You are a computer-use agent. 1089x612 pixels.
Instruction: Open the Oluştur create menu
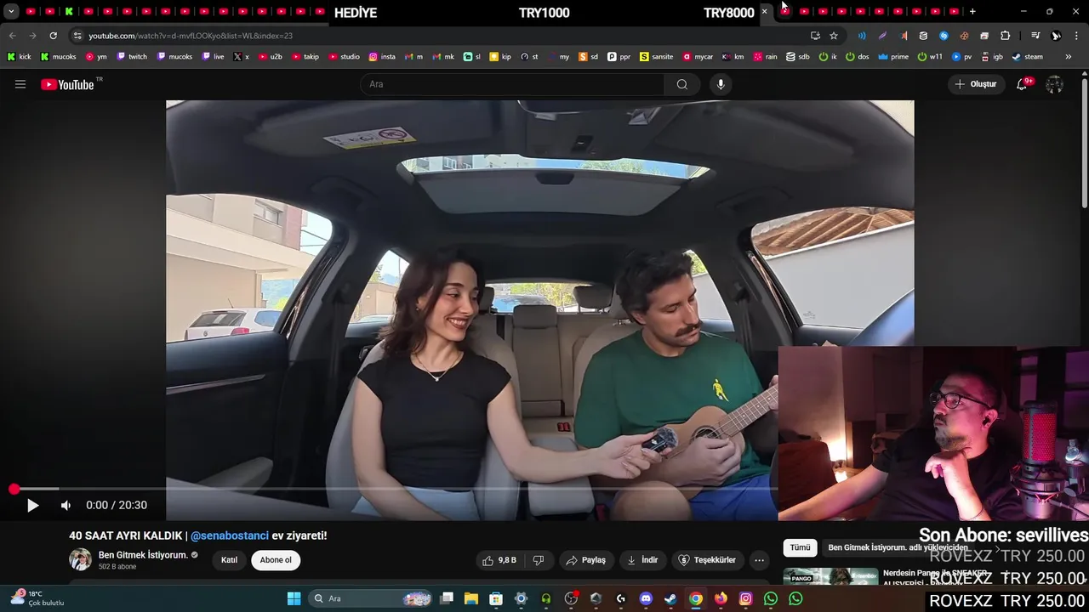click(x=975, y=84)
